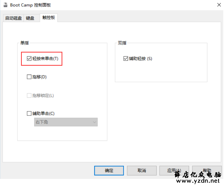Screen dimensions: 224x186
Task: Click the 确定 button
Action: [x=109, y=171]
